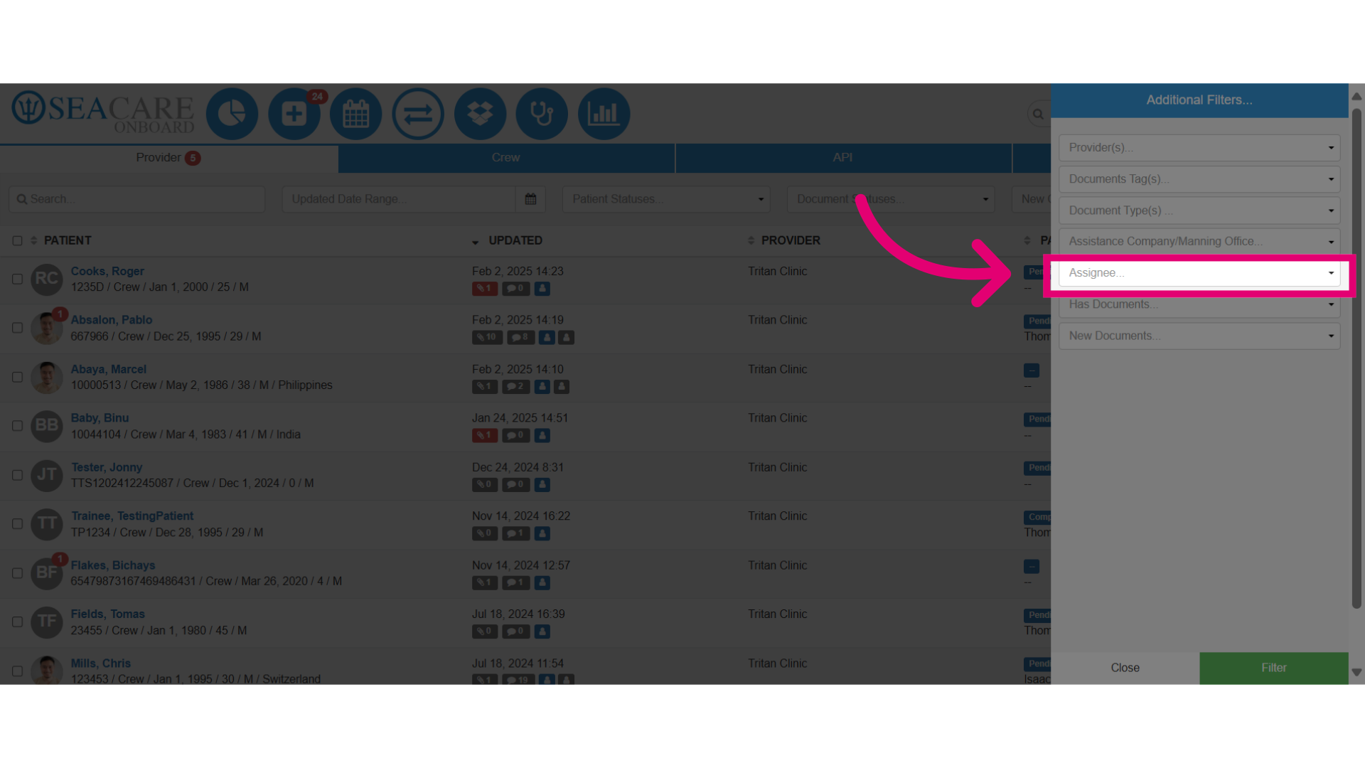Click the user badge icon for Fields, Tomas
This screenshot has width=1365, height=768.
pos(542,631)
